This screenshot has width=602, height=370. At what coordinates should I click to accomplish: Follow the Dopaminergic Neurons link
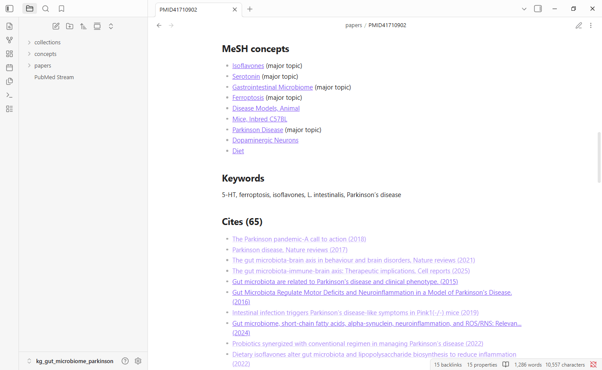265,140
